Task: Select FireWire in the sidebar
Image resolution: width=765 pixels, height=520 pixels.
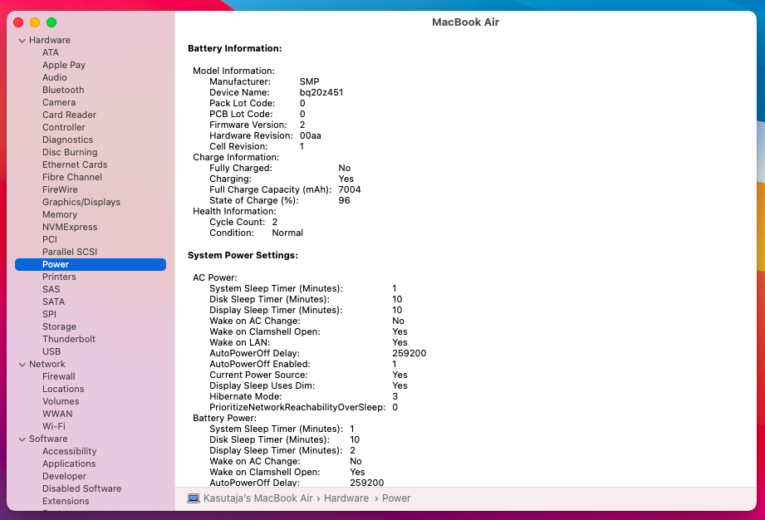Action: tap(60, 189)
